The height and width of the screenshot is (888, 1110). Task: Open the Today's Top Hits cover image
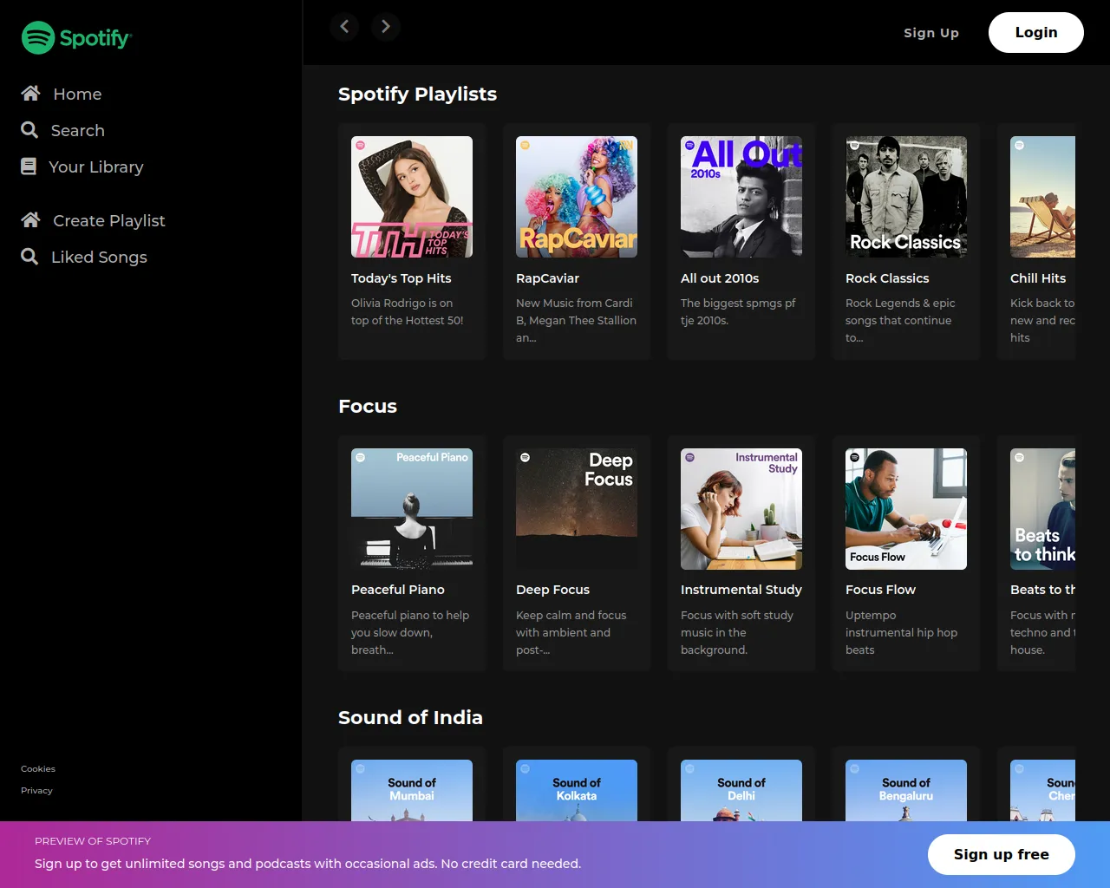[412, 197]
